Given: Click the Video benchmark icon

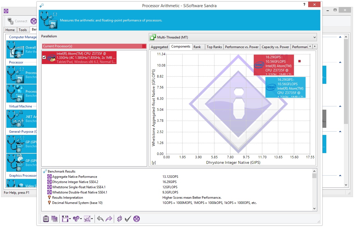Looking at the screenshot, I should coord(16,183).
